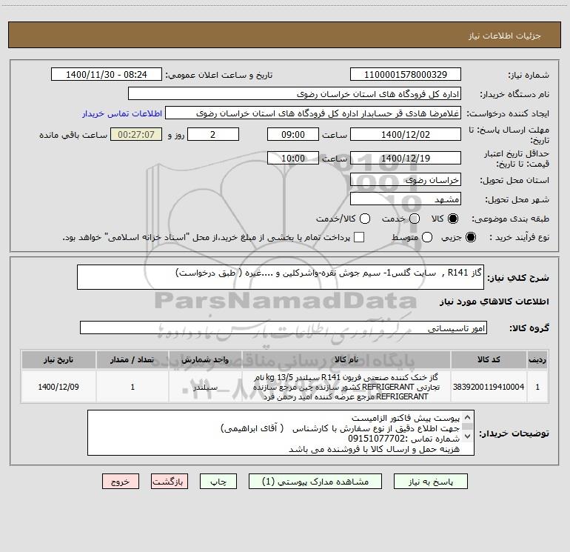The width and height of the screenshot is (570, 552).
Task: Click the validity time field 10:00
Action: click(293, 158)
